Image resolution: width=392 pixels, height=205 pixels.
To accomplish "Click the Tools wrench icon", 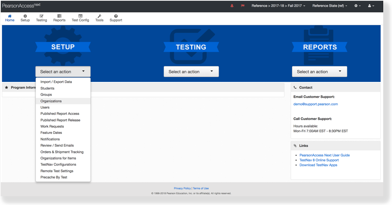I will (x=99, y=16).
